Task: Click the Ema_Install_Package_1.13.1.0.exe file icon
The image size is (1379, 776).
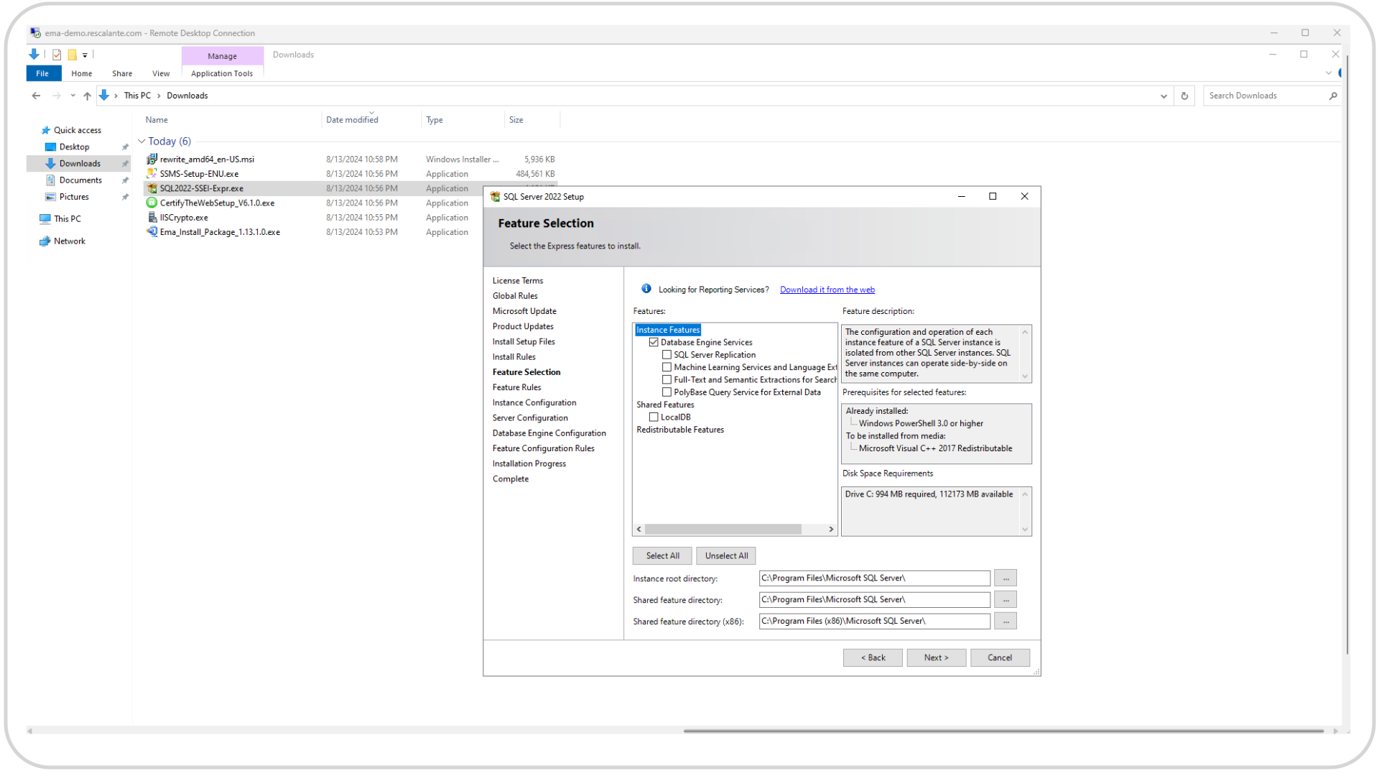Action: [x=152, y=231]
